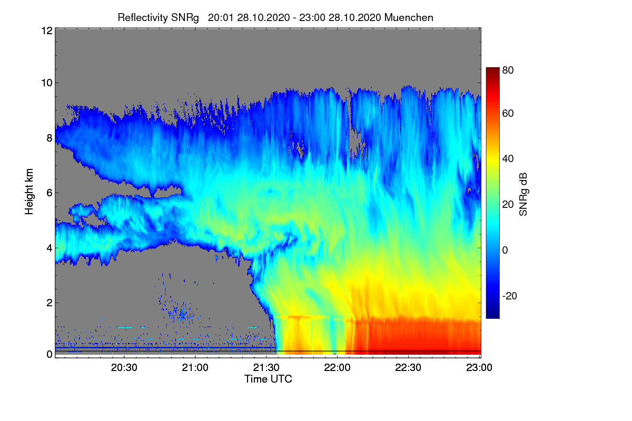Click the 21:30 time tick label
632x421 pixels.
[266, 368]
